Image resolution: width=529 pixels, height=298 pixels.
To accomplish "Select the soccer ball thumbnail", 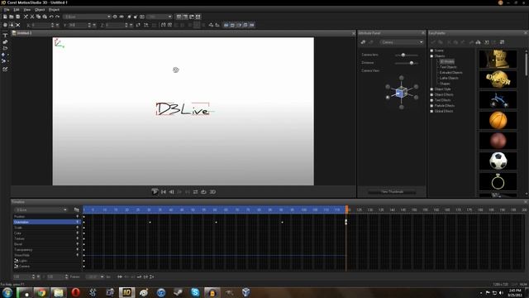I will (498, 161).
